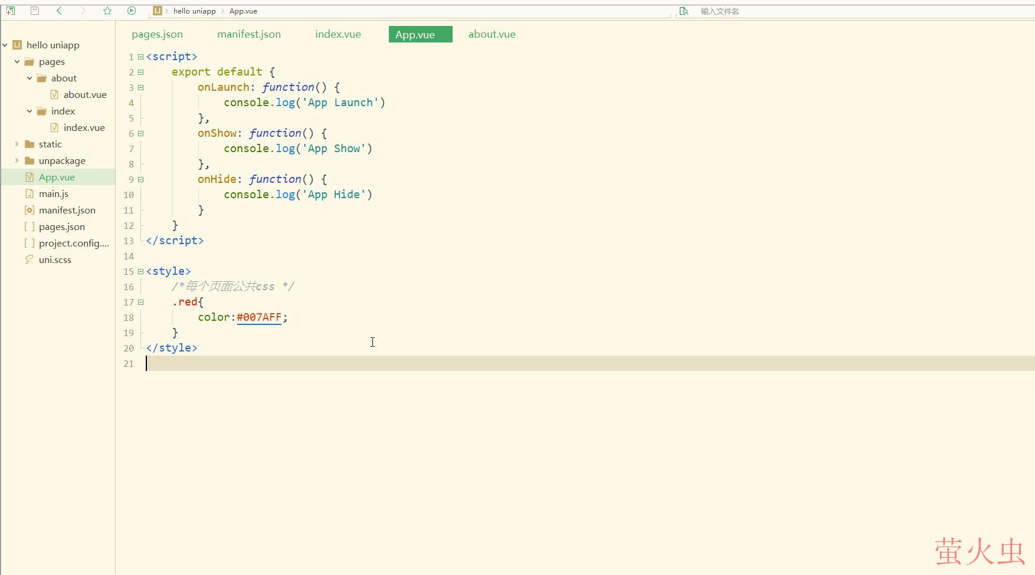Image resolution: width=1035 pixels, height=575 pixels.
Task: Open about.vue in the file tree
Action: pyautogui.click(x=85, y=94)
